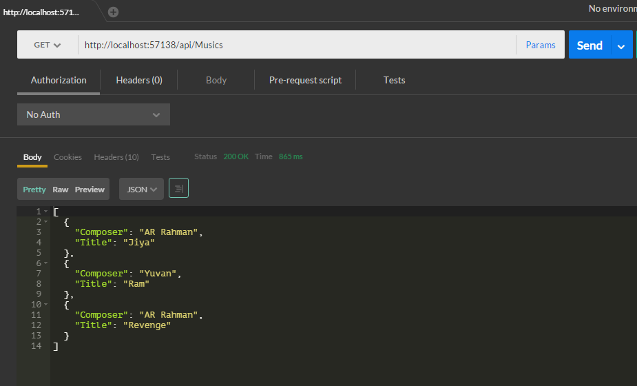Switch response view to Raw
Screen dimensions: 637x386
pyautogui.click(x=60, y=190)
